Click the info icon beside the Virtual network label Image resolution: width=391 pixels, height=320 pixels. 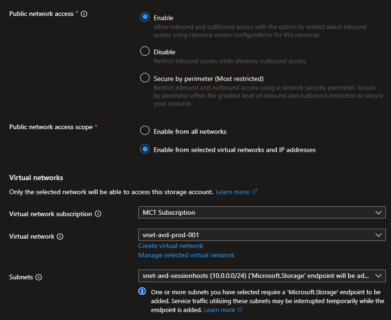60,237
